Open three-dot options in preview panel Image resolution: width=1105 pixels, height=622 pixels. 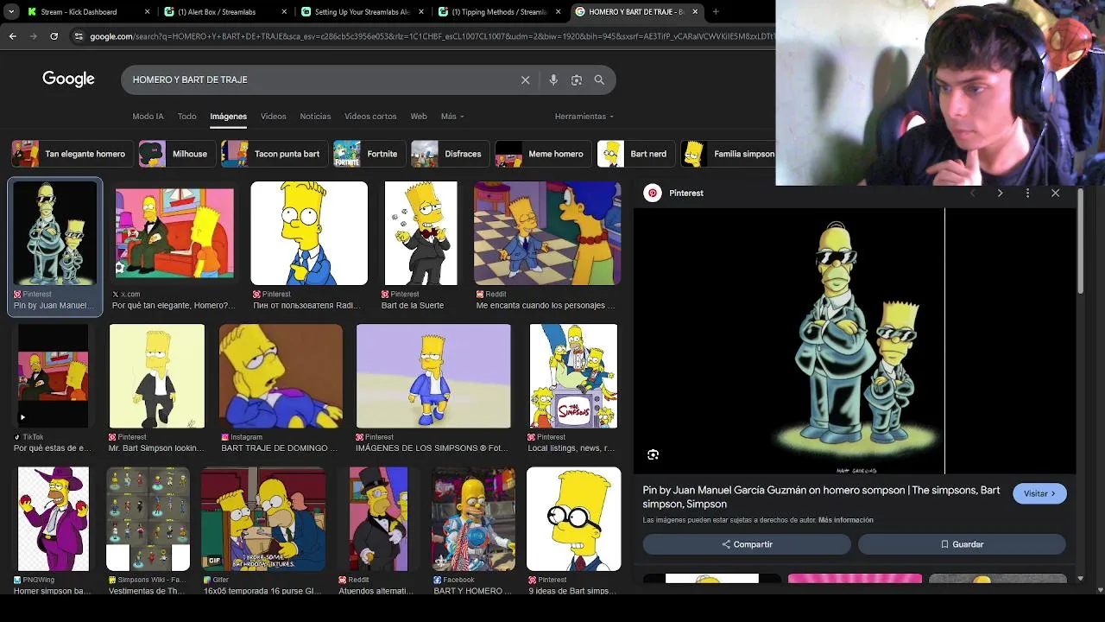coord(1027,194)
